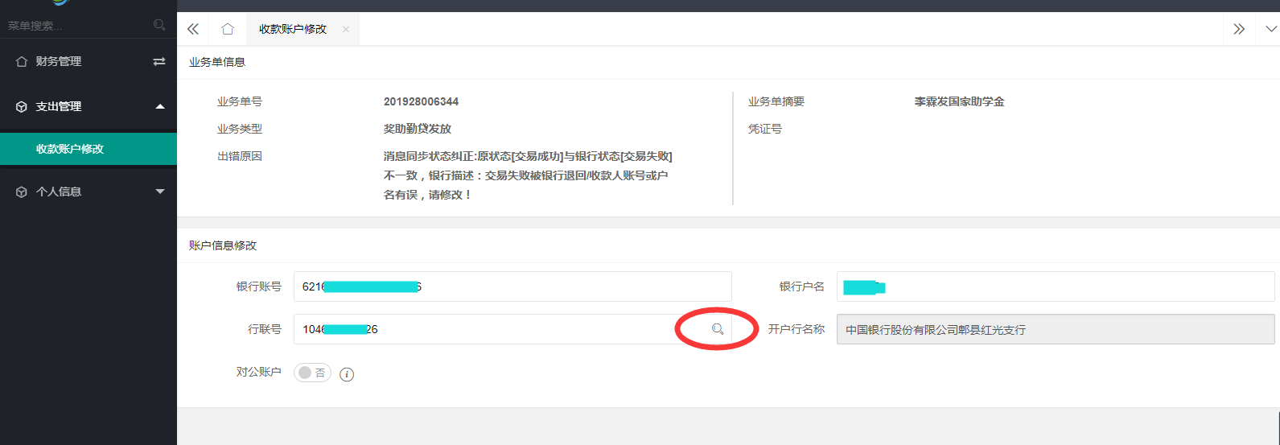This screenshot has height=445, width=1280.
Task: Click the magnifier icon in the menu search box
Action: tap(159, 26)
